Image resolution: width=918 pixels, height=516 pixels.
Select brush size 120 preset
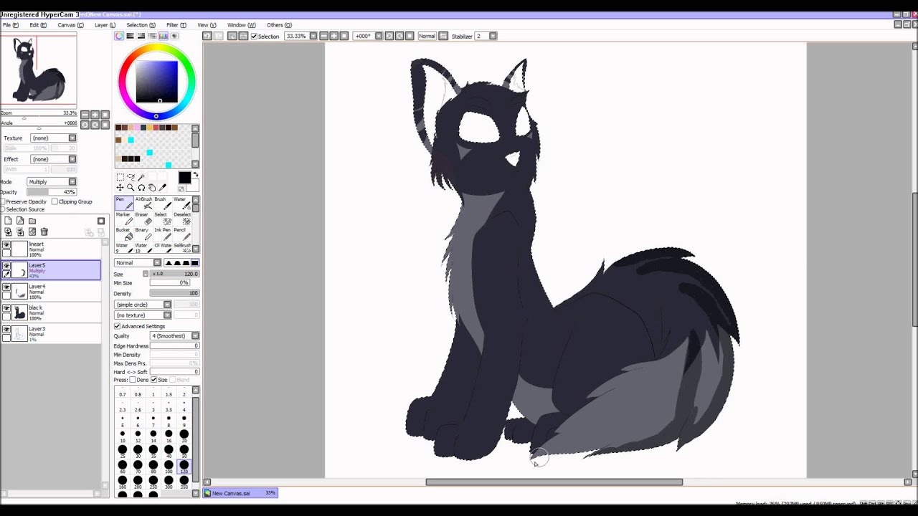point(184,467)
